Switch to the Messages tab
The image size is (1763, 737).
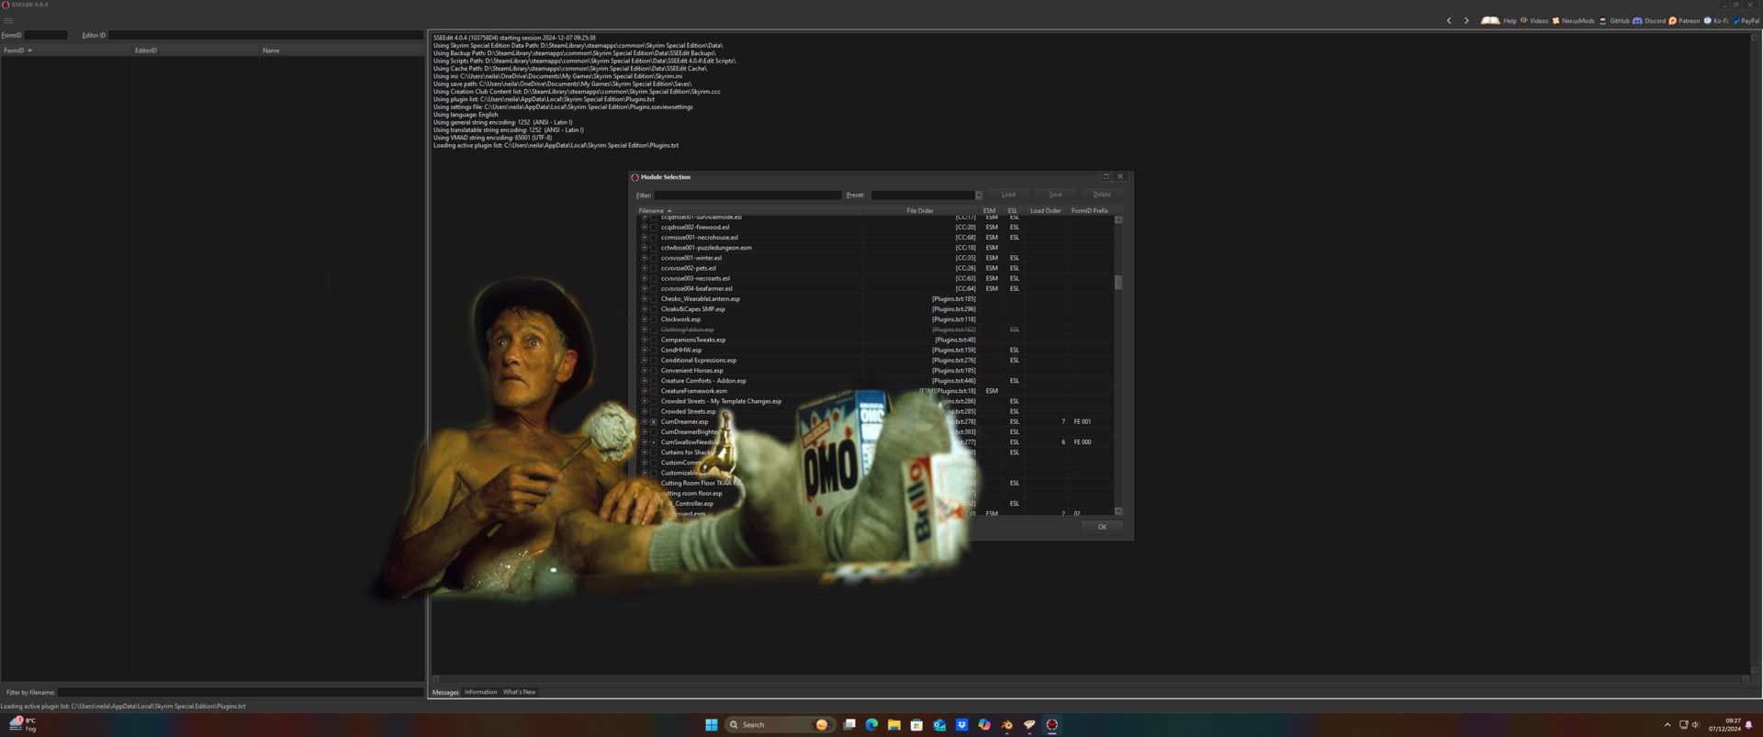point(445,692)
